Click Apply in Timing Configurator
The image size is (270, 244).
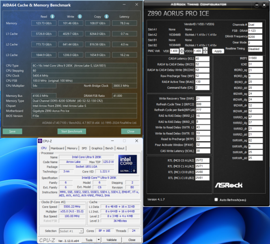coord(218,51)
